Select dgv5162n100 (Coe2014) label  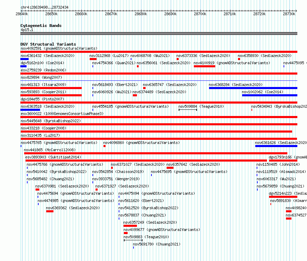[x=42, y=63]
